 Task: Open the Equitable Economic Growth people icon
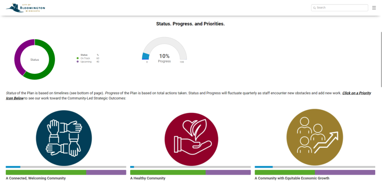click(314, 138)
